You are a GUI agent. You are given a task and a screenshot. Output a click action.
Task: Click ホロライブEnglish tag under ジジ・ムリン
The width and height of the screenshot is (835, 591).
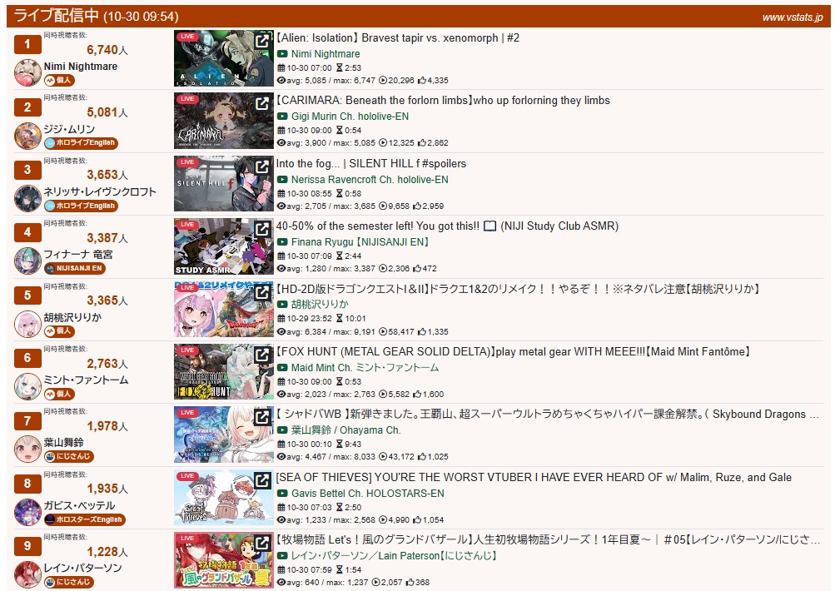(81, 142)
